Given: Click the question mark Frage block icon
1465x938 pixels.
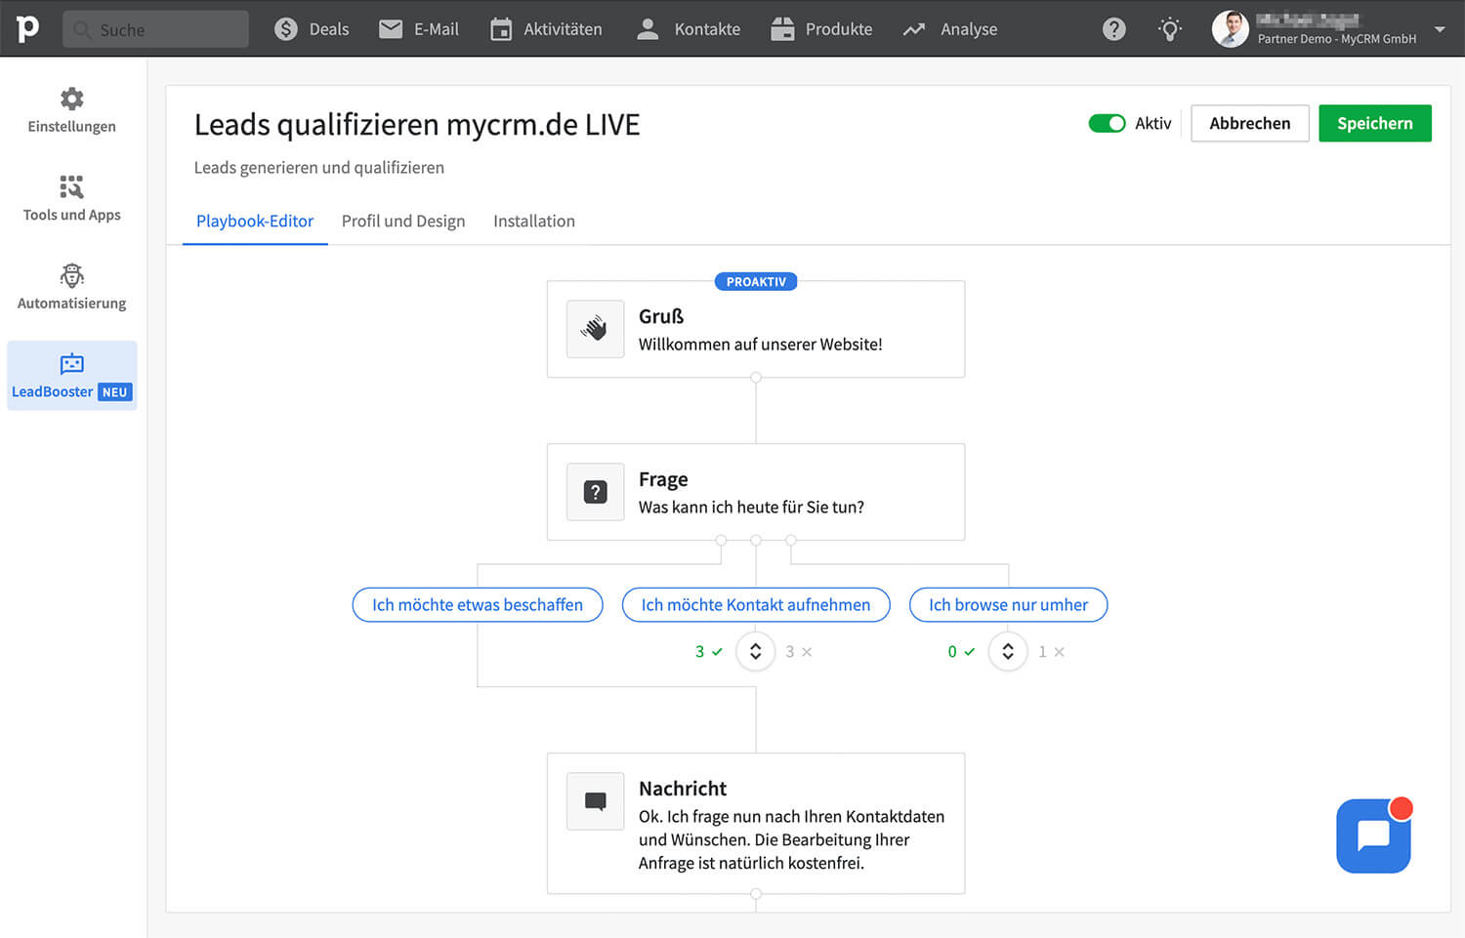Looking at the screenshot, I should [x=595, y=492].
